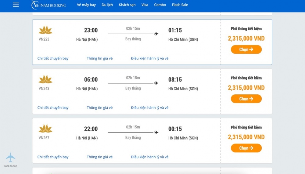Viewport: 305px width, 174px height.
Task: Click the Vietnam Booking logo
Action: tap(49, 5)
